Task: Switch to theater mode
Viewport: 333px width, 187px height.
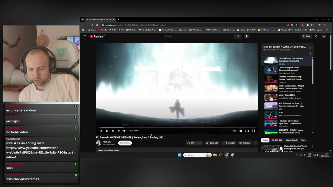Action: 247,131
